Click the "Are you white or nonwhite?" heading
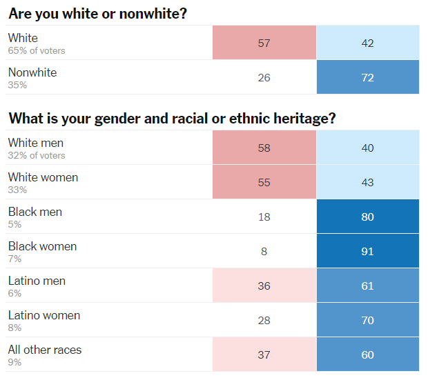This screenshot has height=380, width=428. (97, 14)
